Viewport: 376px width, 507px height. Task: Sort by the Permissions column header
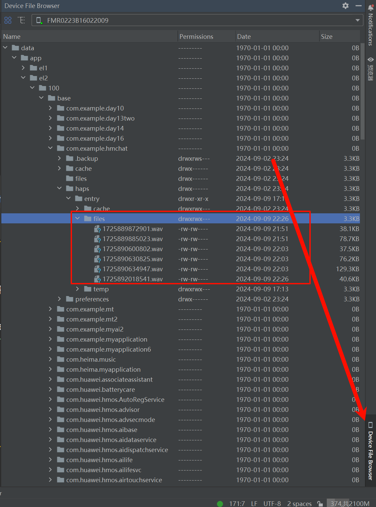(196, 37)
